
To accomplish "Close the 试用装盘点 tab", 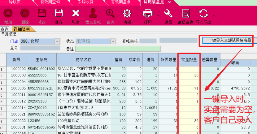I will (169, 2).
